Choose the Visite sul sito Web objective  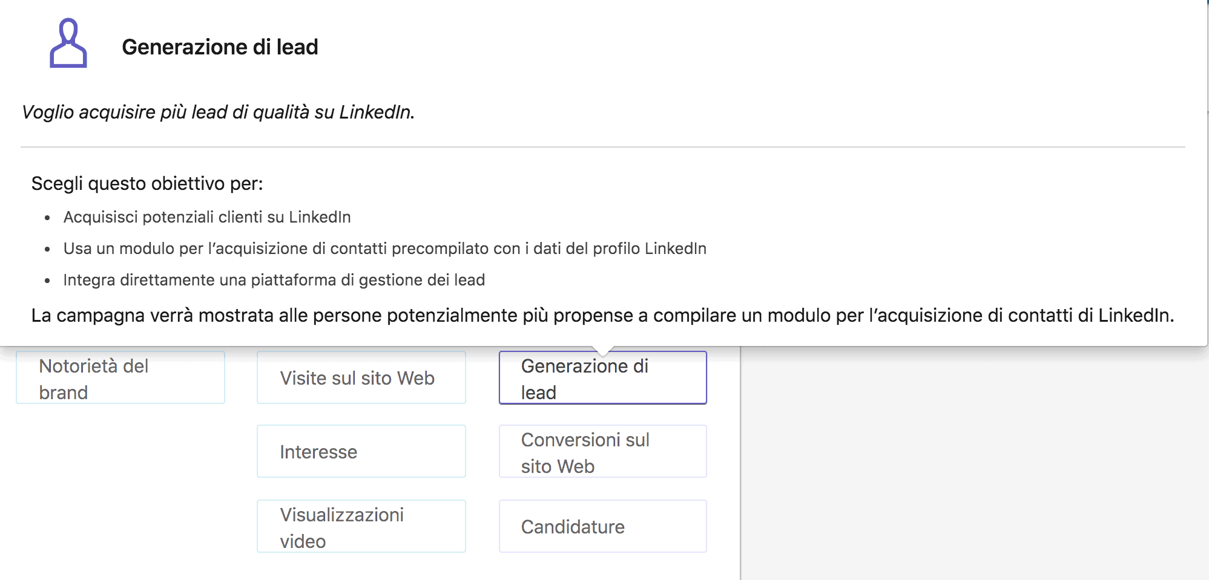(361, 377)
